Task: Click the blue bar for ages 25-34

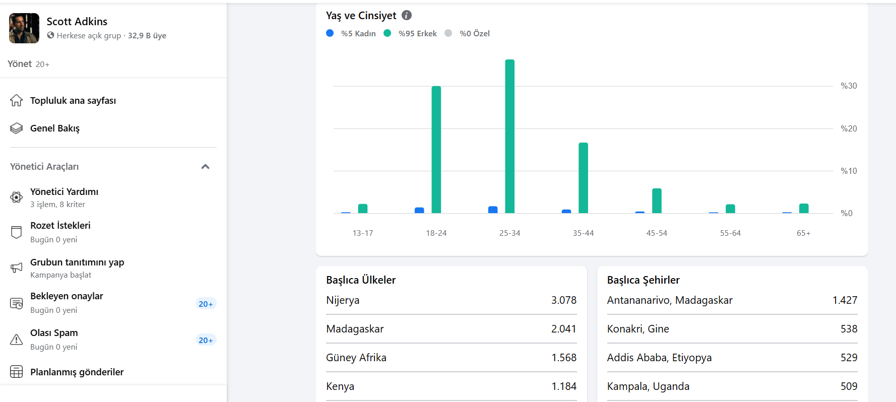Action: 493,210
